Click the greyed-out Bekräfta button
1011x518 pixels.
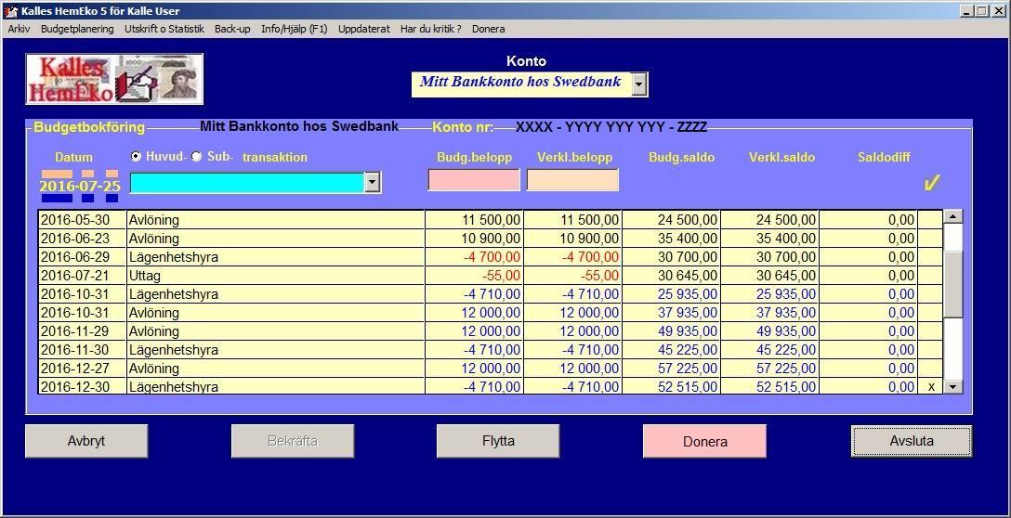(293, 441)
